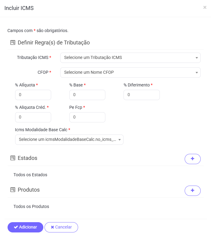Click the % Alíquota input field
The height and width of the screenshot is (240, 211).
pos(33,95)
